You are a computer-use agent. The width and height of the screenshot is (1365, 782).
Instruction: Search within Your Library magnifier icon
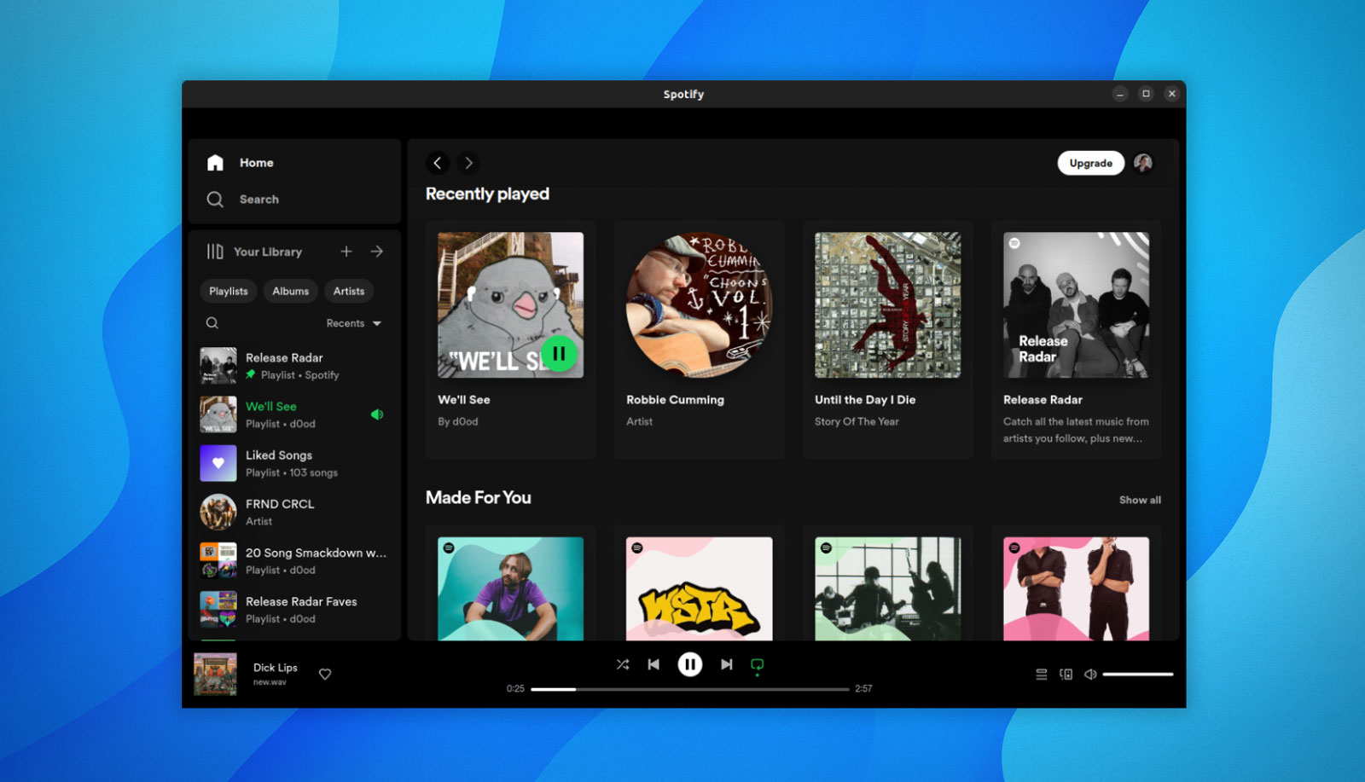pos(212,323)
